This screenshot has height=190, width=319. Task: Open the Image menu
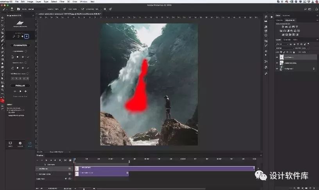click(30, 2)
